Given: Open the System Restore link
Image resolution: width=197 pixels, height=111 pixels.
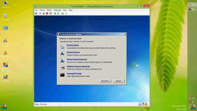Looking at the screenshot, I should pos(73,52).
